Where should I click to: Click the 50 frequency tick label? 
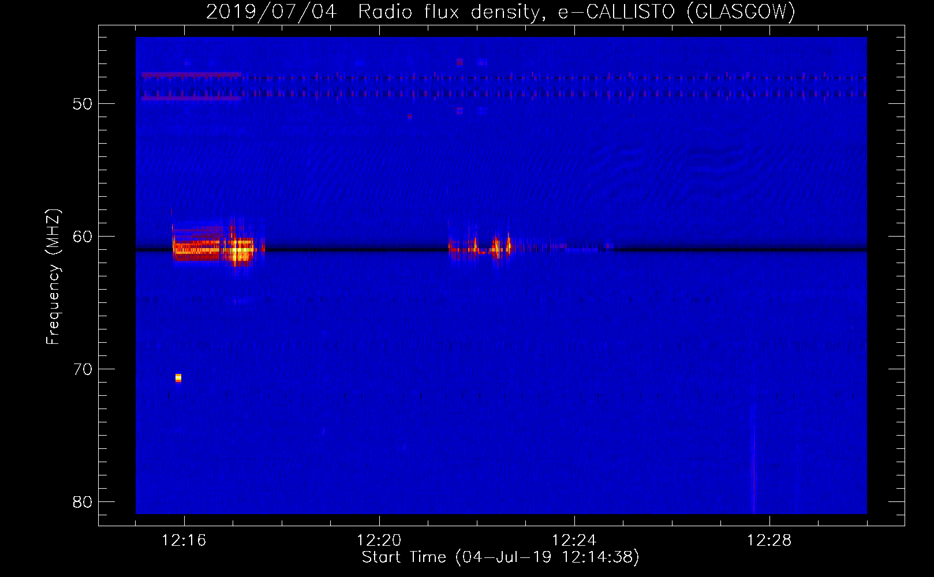tap(83, 104)
